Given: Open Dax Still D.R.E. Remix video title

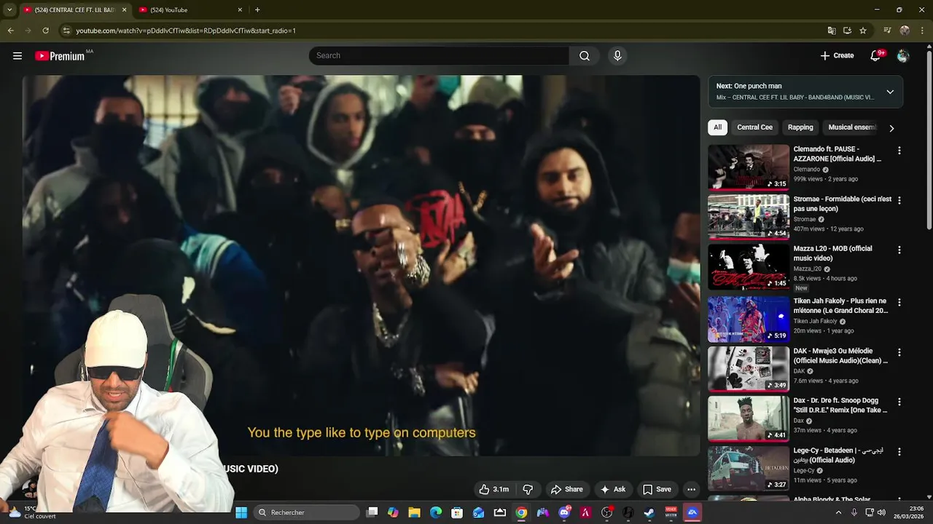Looking at the screenshot, I should pyautogui.click(x=840, y=405).
